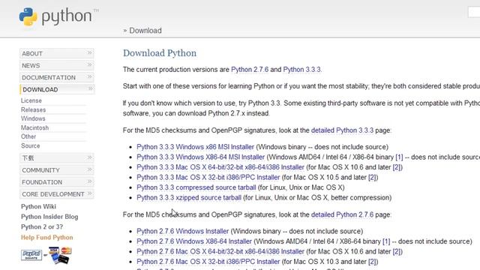This screenshot has width=480, height=270.
Task: Open the Chinese 下载 sidebar menu
Action: [57, 158]
